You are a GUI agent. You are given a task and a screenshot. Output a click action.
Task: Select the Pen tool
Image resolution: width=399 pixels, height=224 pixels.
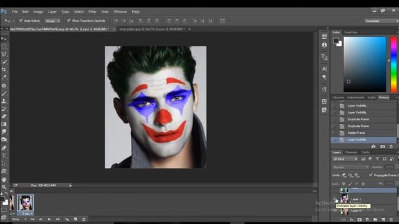4,148
